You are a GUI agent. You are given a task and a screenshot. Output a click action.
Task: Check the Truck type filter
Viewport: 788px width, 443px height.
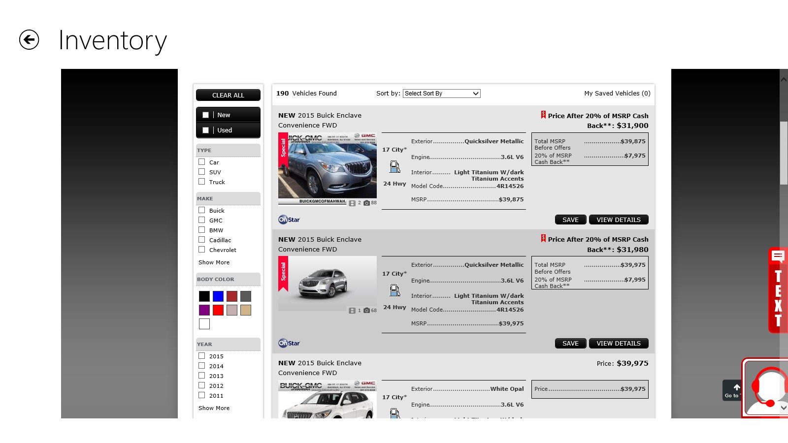(x=201, y=182)
